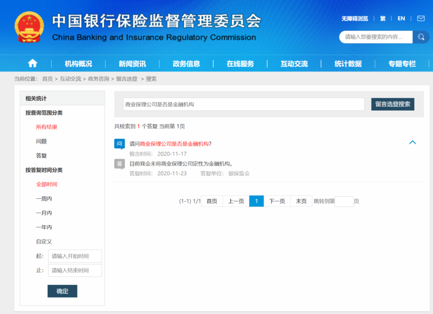Switch to 无障碍浏览 mode

(x=355, y=18)
